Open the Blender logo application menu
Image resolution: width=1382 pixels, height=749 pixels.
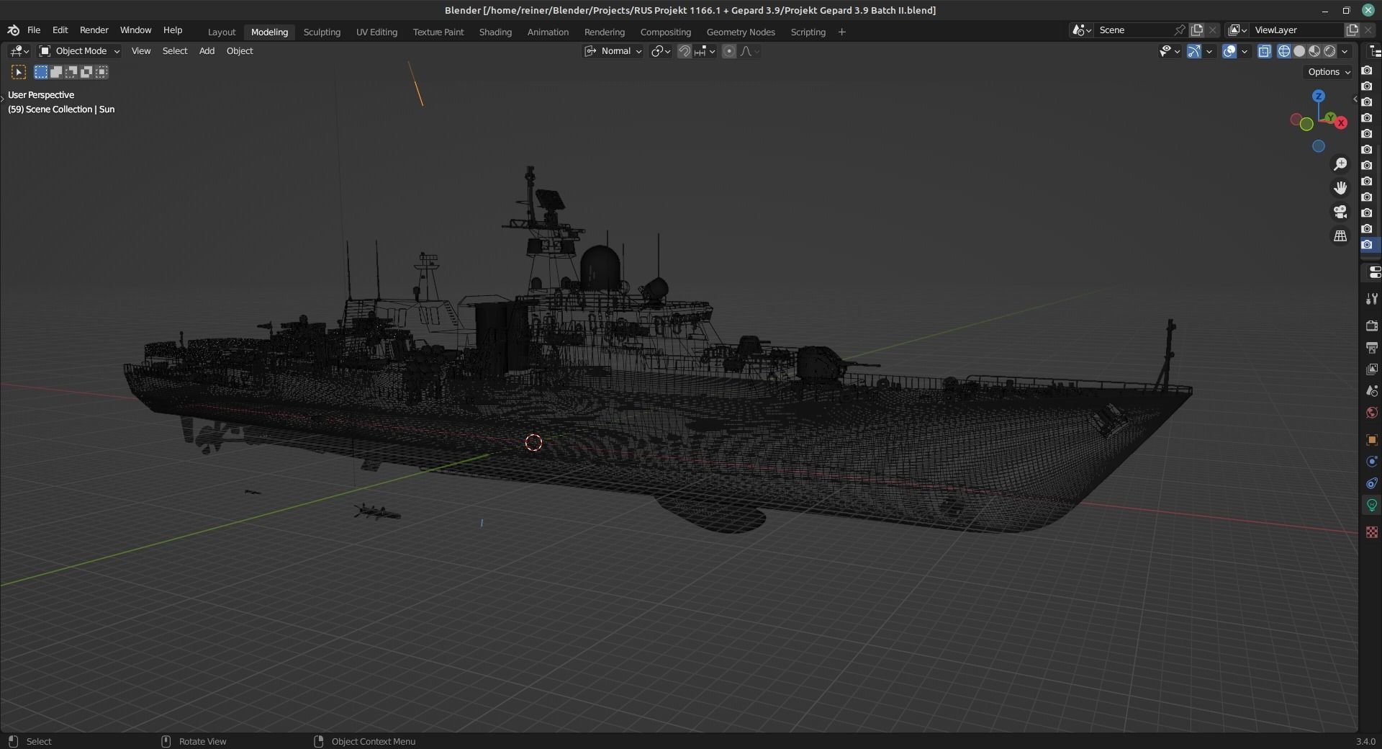13,30
